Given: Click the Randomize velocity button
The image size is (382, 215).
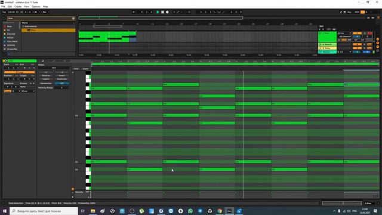Looking at the screenshot, I should [46, 84].
